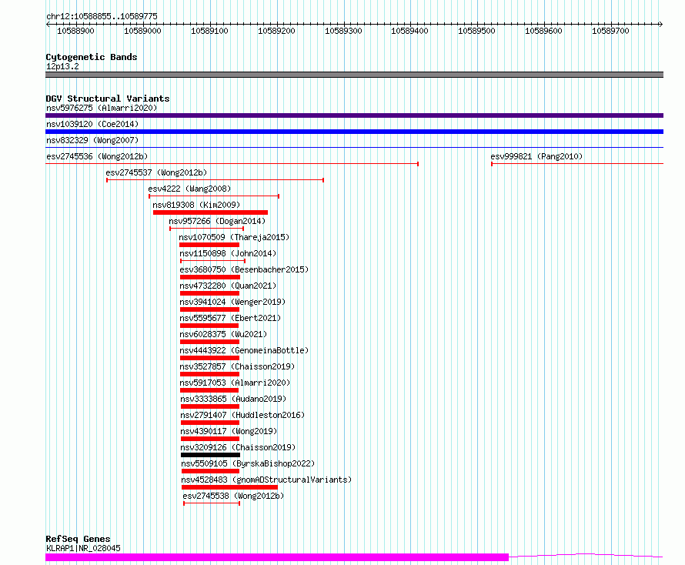Click the esv2745537 thin red span line

(215, 180)
